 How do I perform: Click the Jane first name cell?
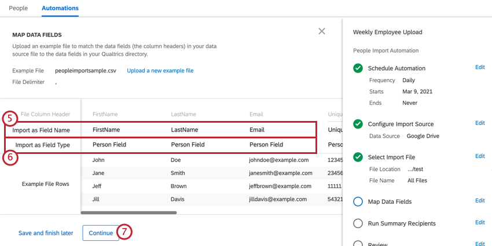pos(98,173)
